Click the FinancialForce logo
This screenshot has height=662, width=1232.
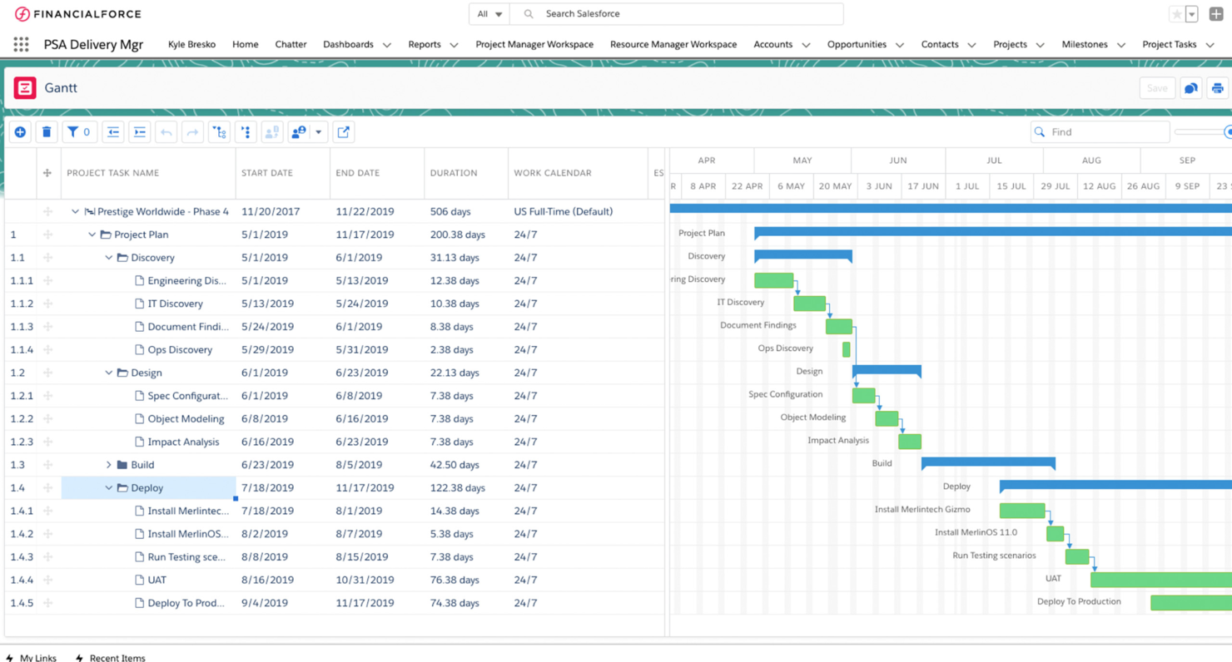click(78, 14)
